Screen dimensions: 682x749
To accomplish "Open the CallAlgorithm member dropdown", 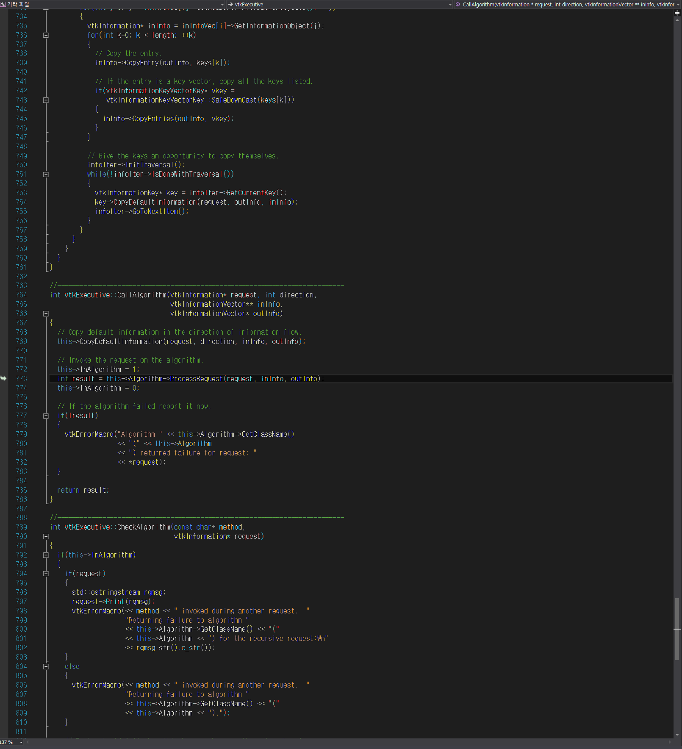I will click(x=677, y=5).
